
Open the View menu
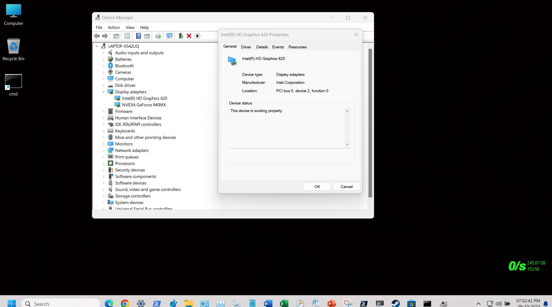[130, 27]
